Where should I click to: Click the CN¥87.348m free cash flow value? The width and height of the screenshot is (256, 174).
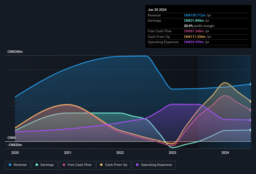pyautogui.click(x=194, y=31)
